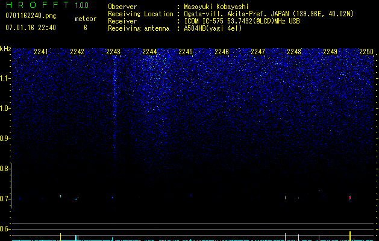This screenshot has height=241, width=379.
Task: Click the timestamp 07.01.16 22:40
Action: click(31, 28)
